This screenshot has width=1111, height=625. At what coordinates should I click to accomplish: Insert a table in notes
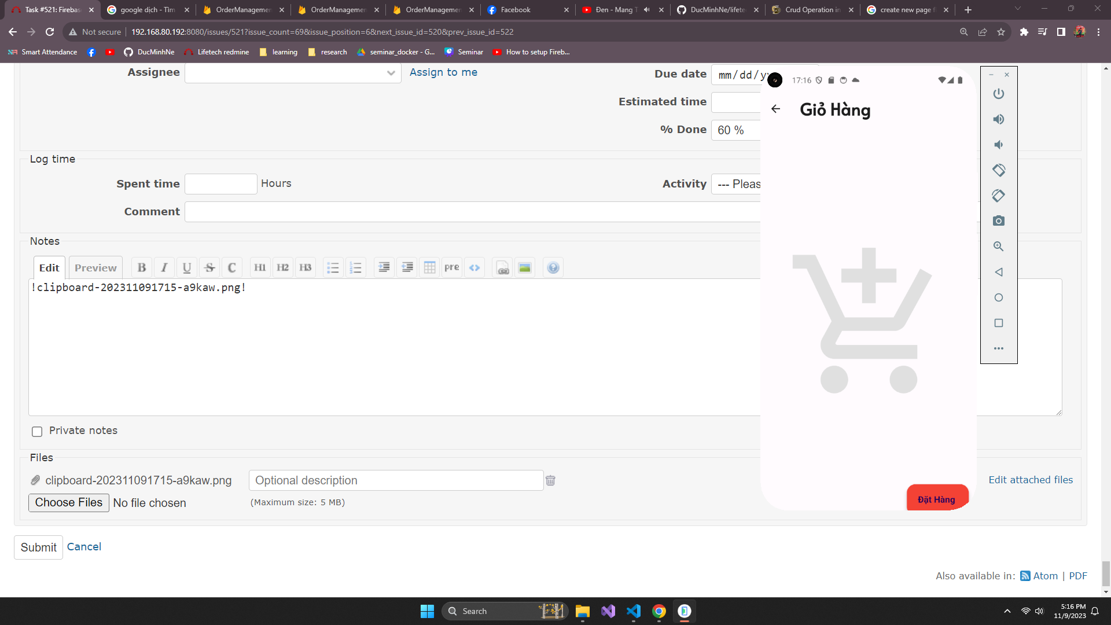tap(429, 267)
